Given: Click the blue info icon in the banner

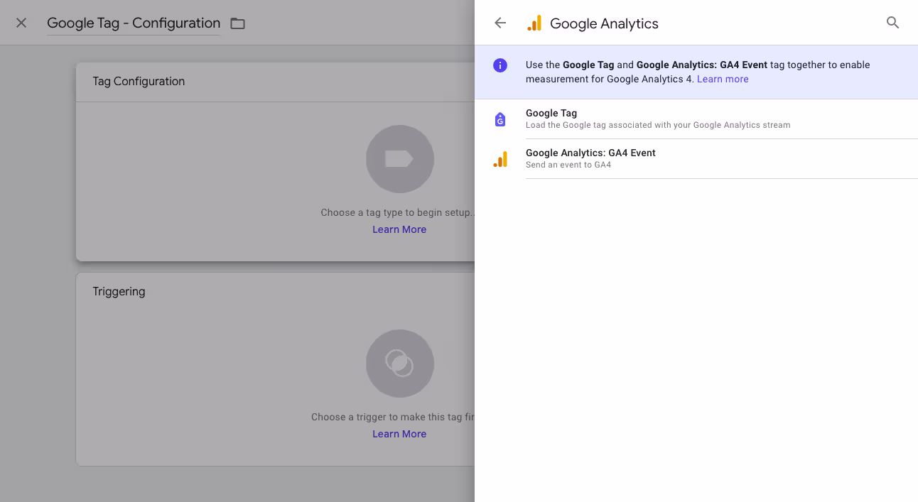Looking at the screenshot, I should click(500, 65).
